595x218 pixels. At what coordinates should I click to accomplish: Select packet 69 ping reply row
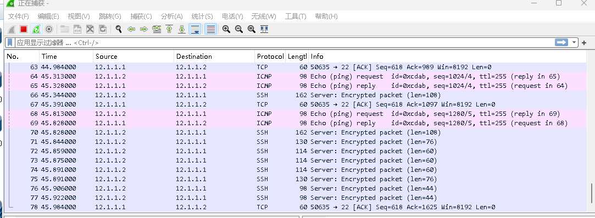(x=296, y=123)
